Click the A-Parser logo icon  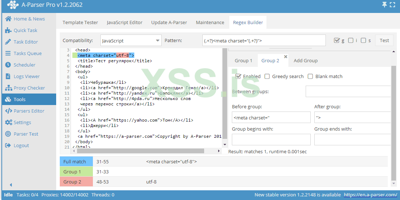pos(13,5)
